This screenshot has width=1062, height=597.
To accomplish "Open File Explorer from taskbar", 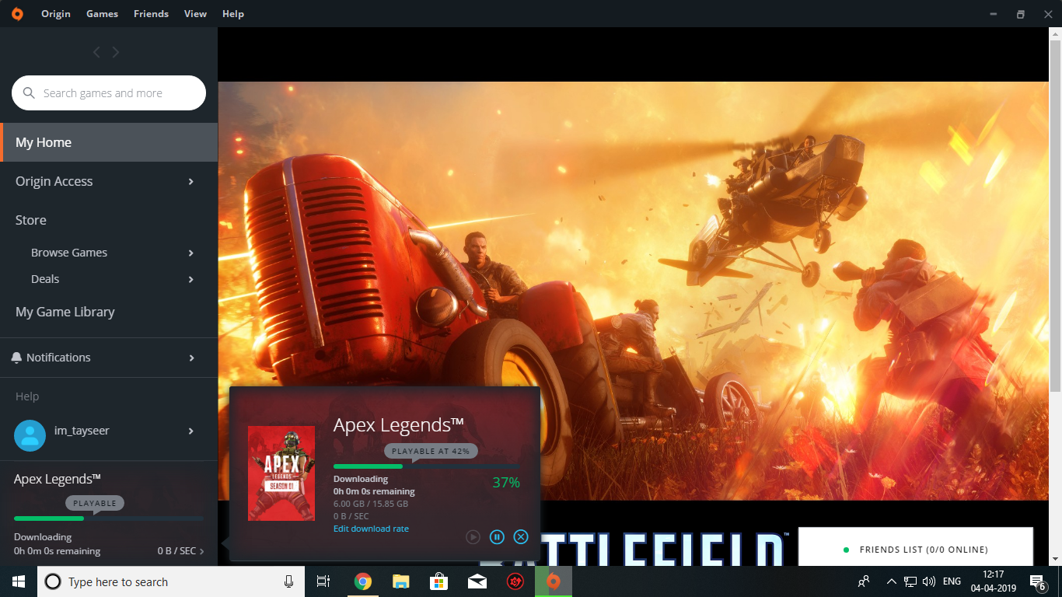I will 400,581.
